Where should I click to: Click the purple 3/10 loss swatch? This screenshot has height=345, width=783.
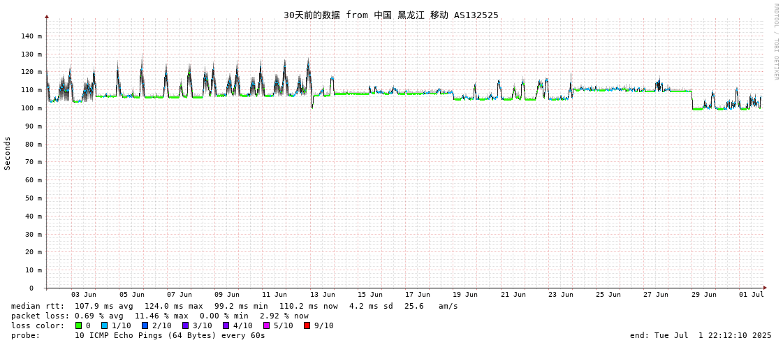point(185,325)
